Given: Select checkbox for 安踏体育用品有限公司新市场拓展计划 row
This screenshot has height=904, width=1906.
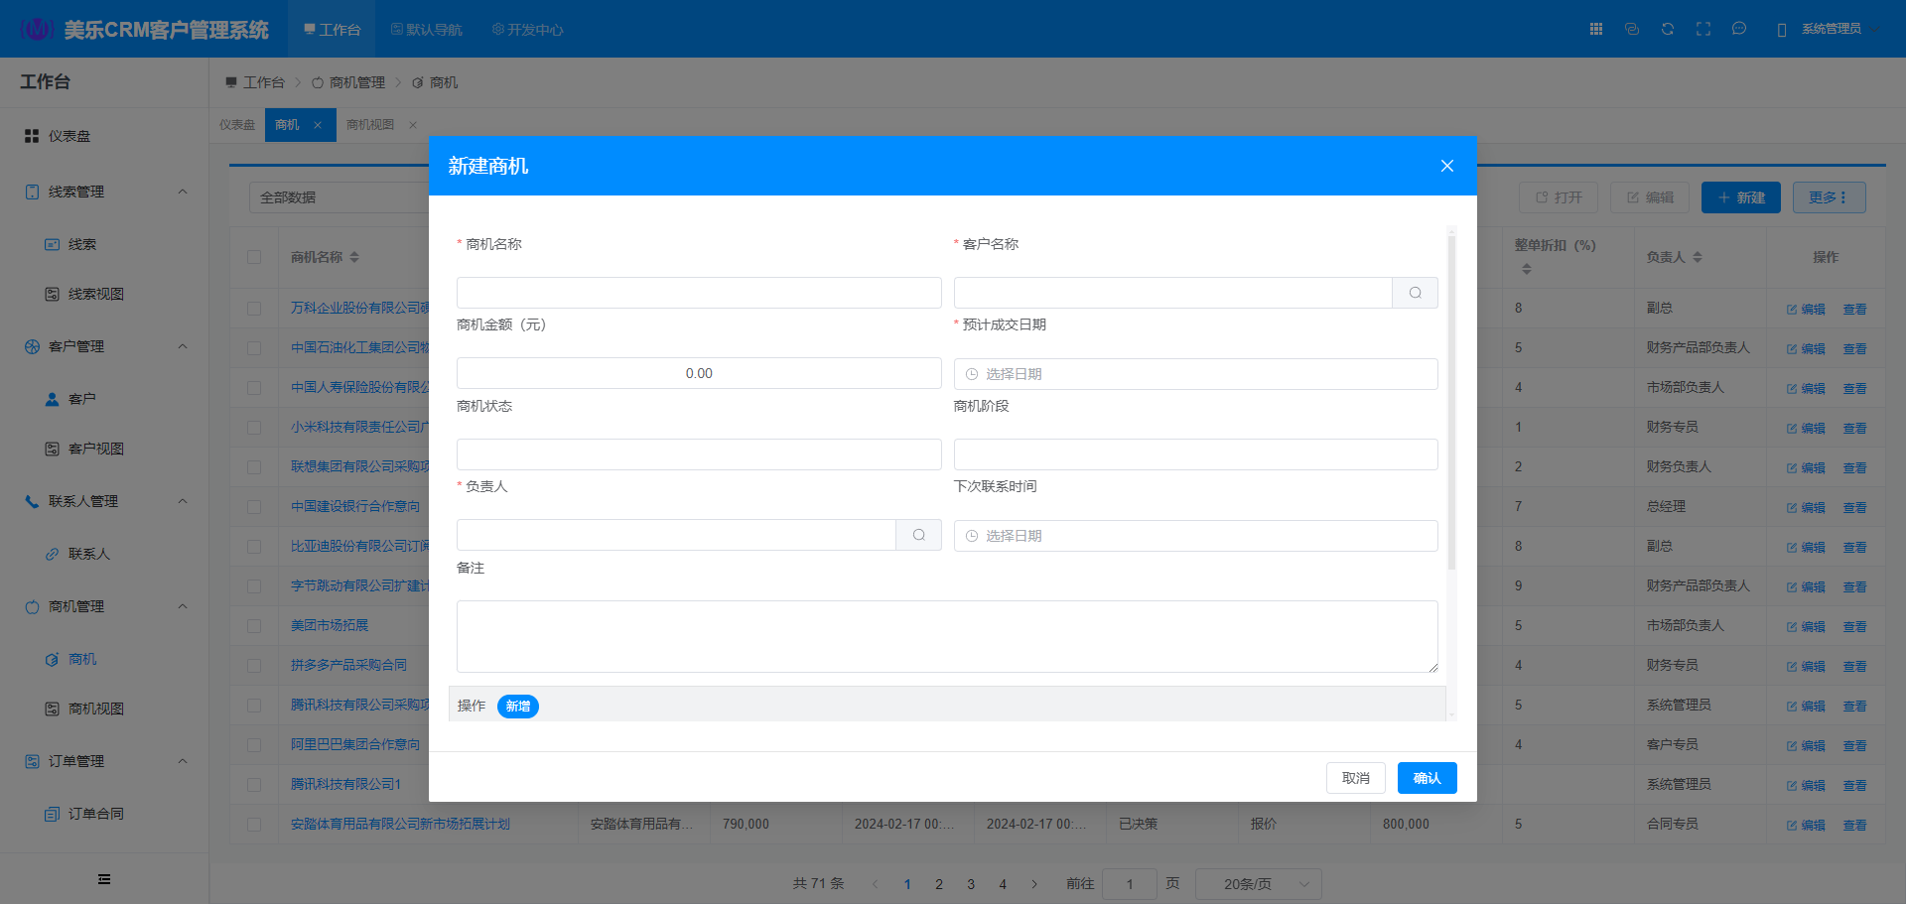Looking at the screenshot, I should click(x=254, y=825).
